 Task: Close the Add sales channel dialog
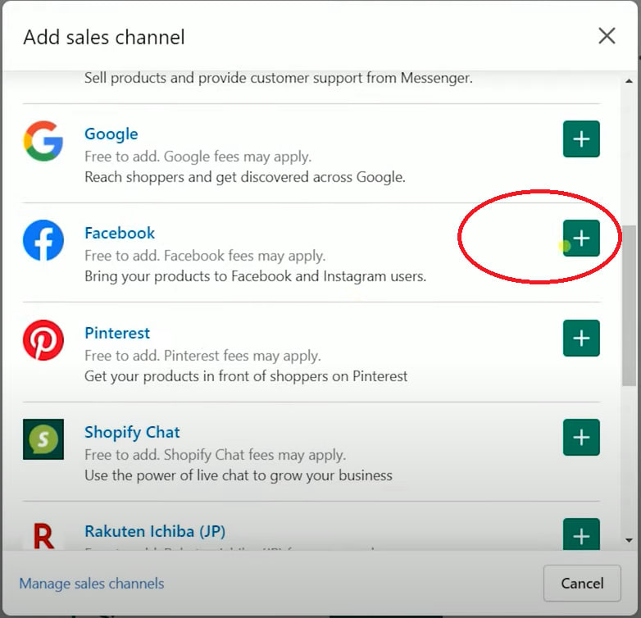tap(607, 36)
